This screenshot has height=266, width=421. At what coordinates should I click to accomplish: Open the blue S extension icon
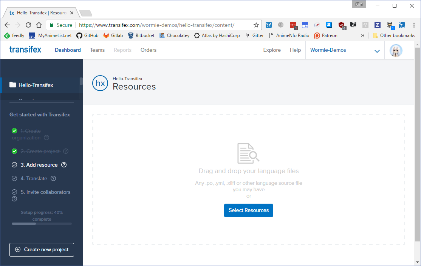(329, 25)
